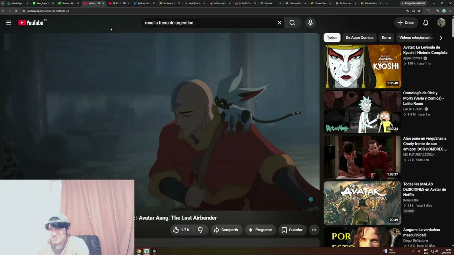Open the browser extensions puzzle icon
This screenshot has width=454, height=255.
pos(428,11)
